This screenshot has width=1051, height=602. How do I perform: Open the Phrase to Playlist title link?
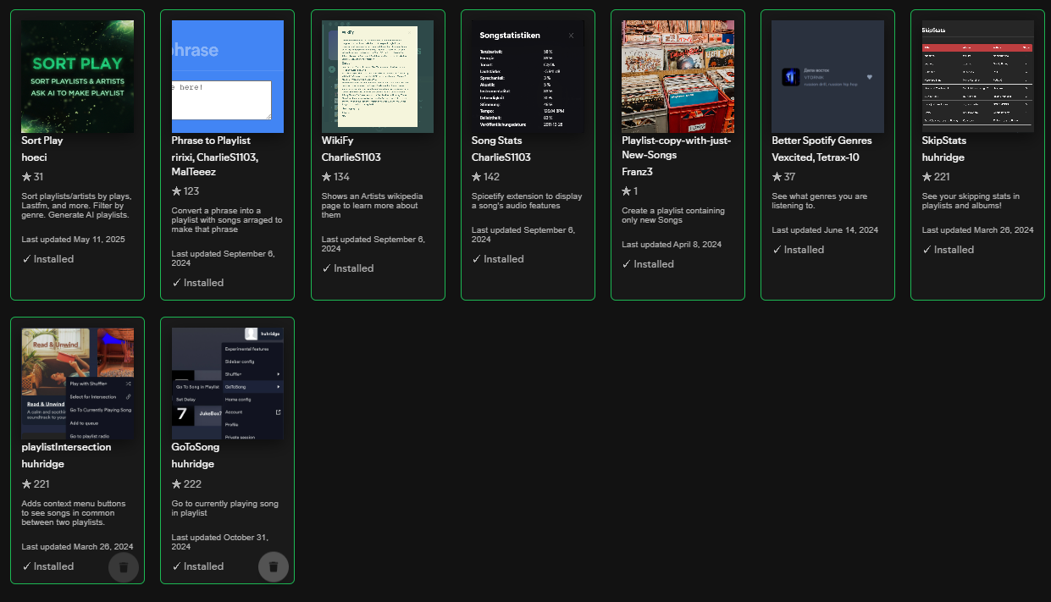coord(211,141)
